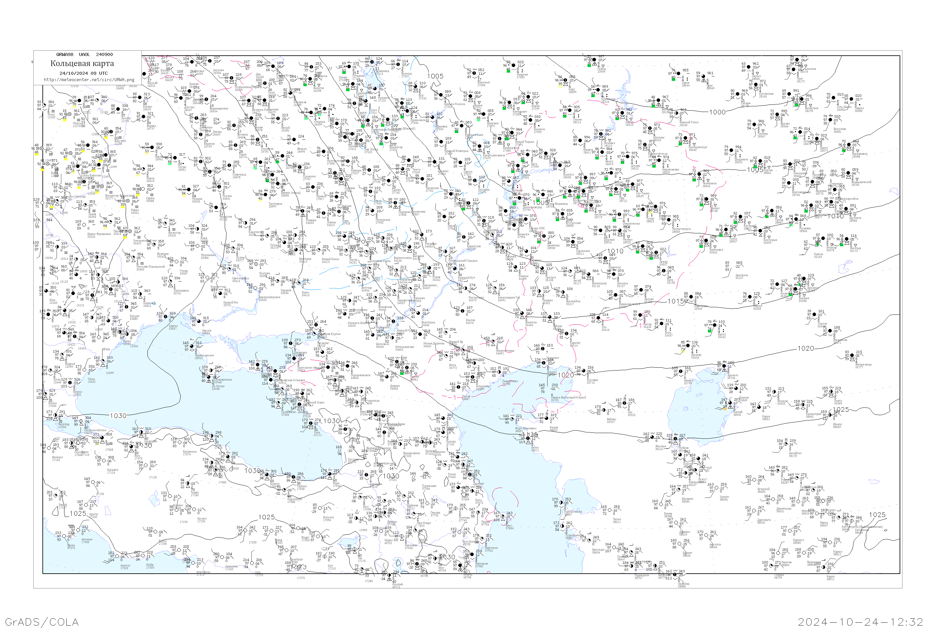Click the 2024-10-24-12:32 generation timestamp

(860, 621)
